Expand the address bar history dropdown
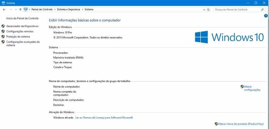This screenshot has width=269, height=129. [204, 10]
